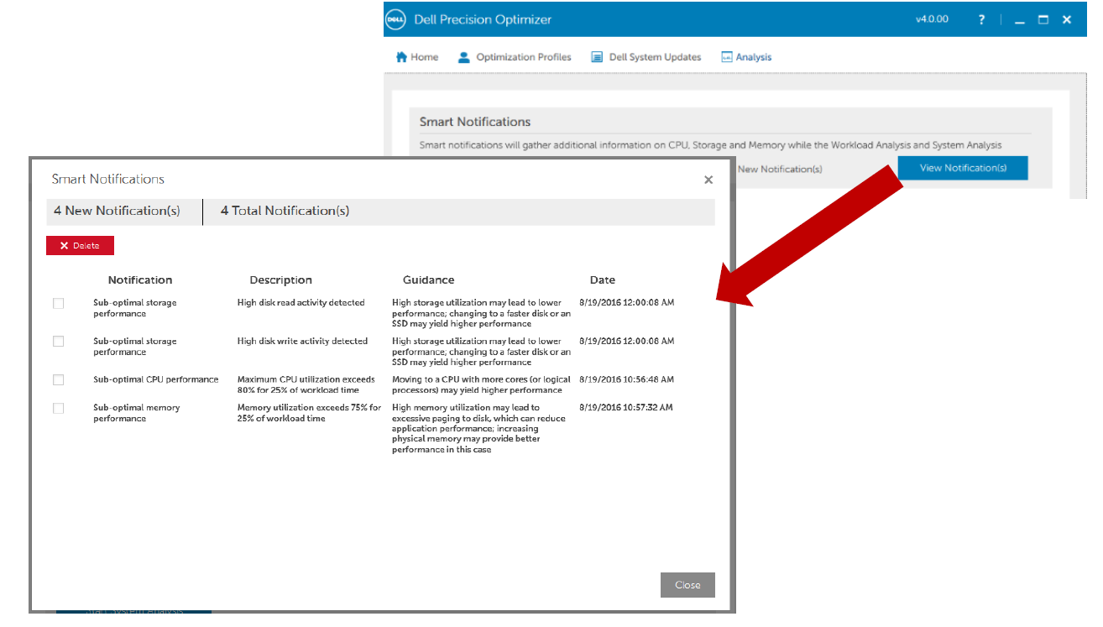Image resolution: width=1103 pixels, height=627 pixels.
Task: Click the Analysis tab icon
Action: (727, 57)
